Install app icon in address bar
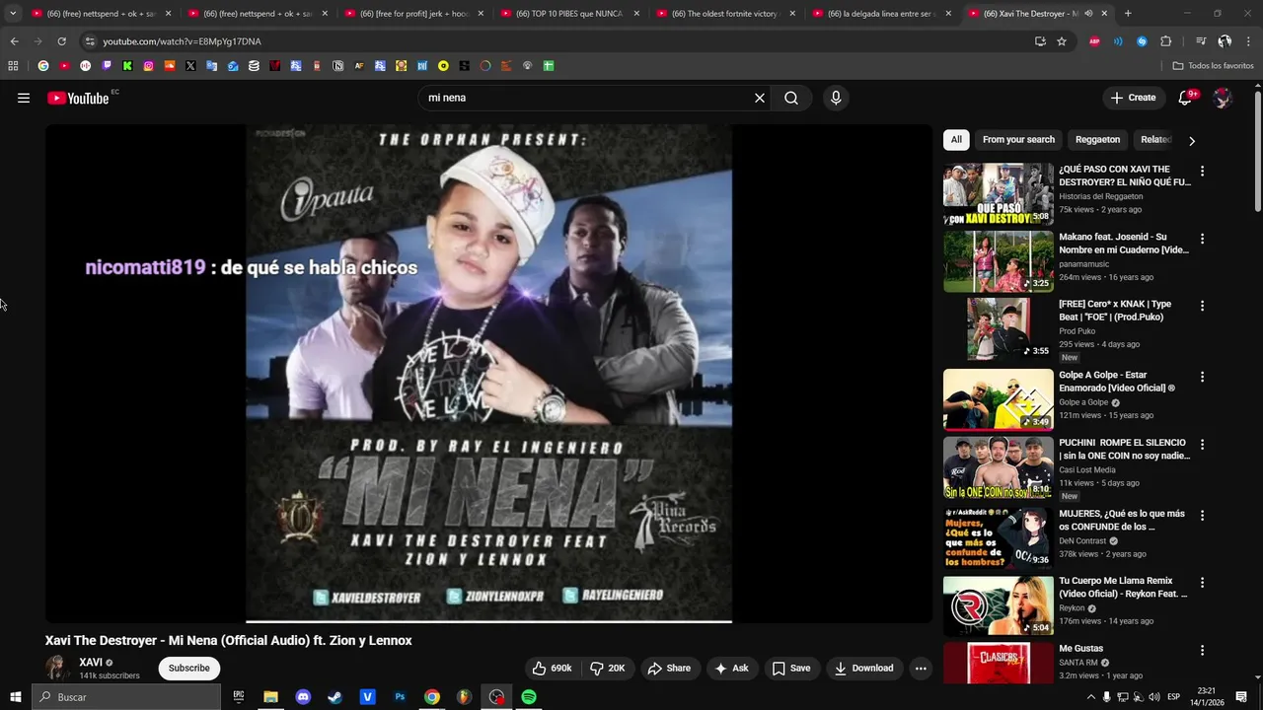This screenshot has height=710, width=1263. click(x=1040, y=41)
